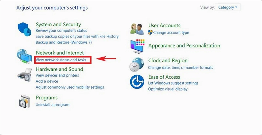262x135 pixels.
Task: Open Backup and Restore (Windows 7)
Action: 64,42
